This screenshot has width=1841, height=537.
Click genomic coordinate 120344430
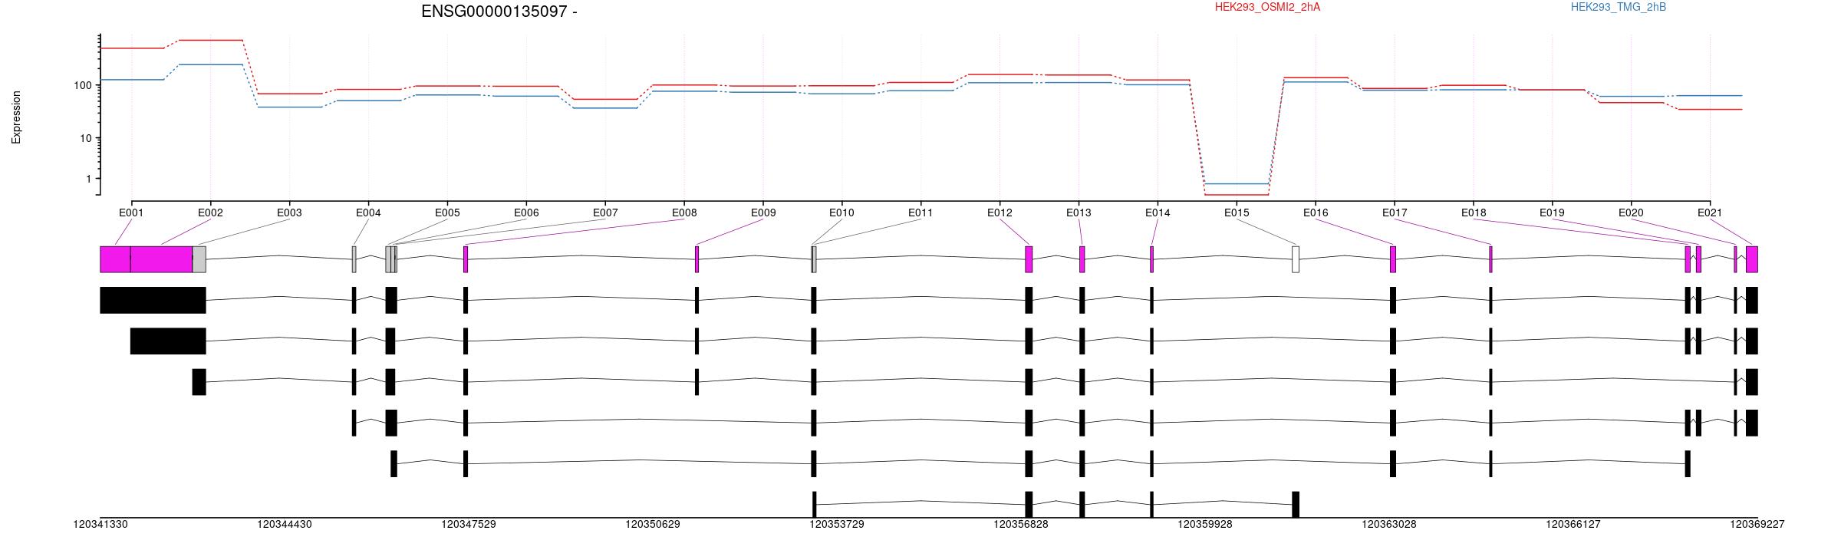point(285,525)
